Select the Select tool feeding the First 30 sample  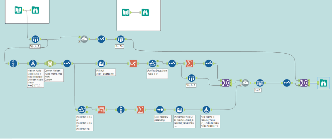(x=101, y=39)
